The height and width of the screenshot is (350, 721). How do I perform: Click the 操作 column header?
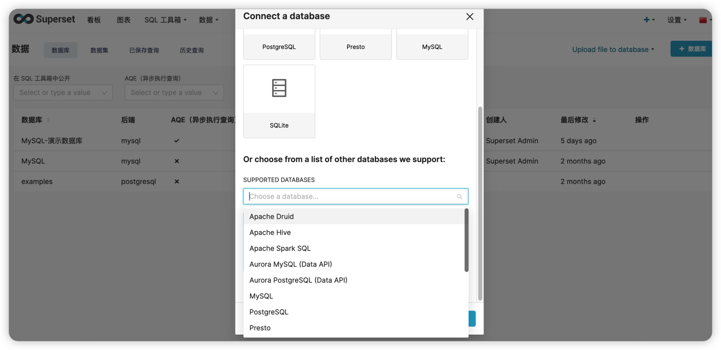coord(642,120)
